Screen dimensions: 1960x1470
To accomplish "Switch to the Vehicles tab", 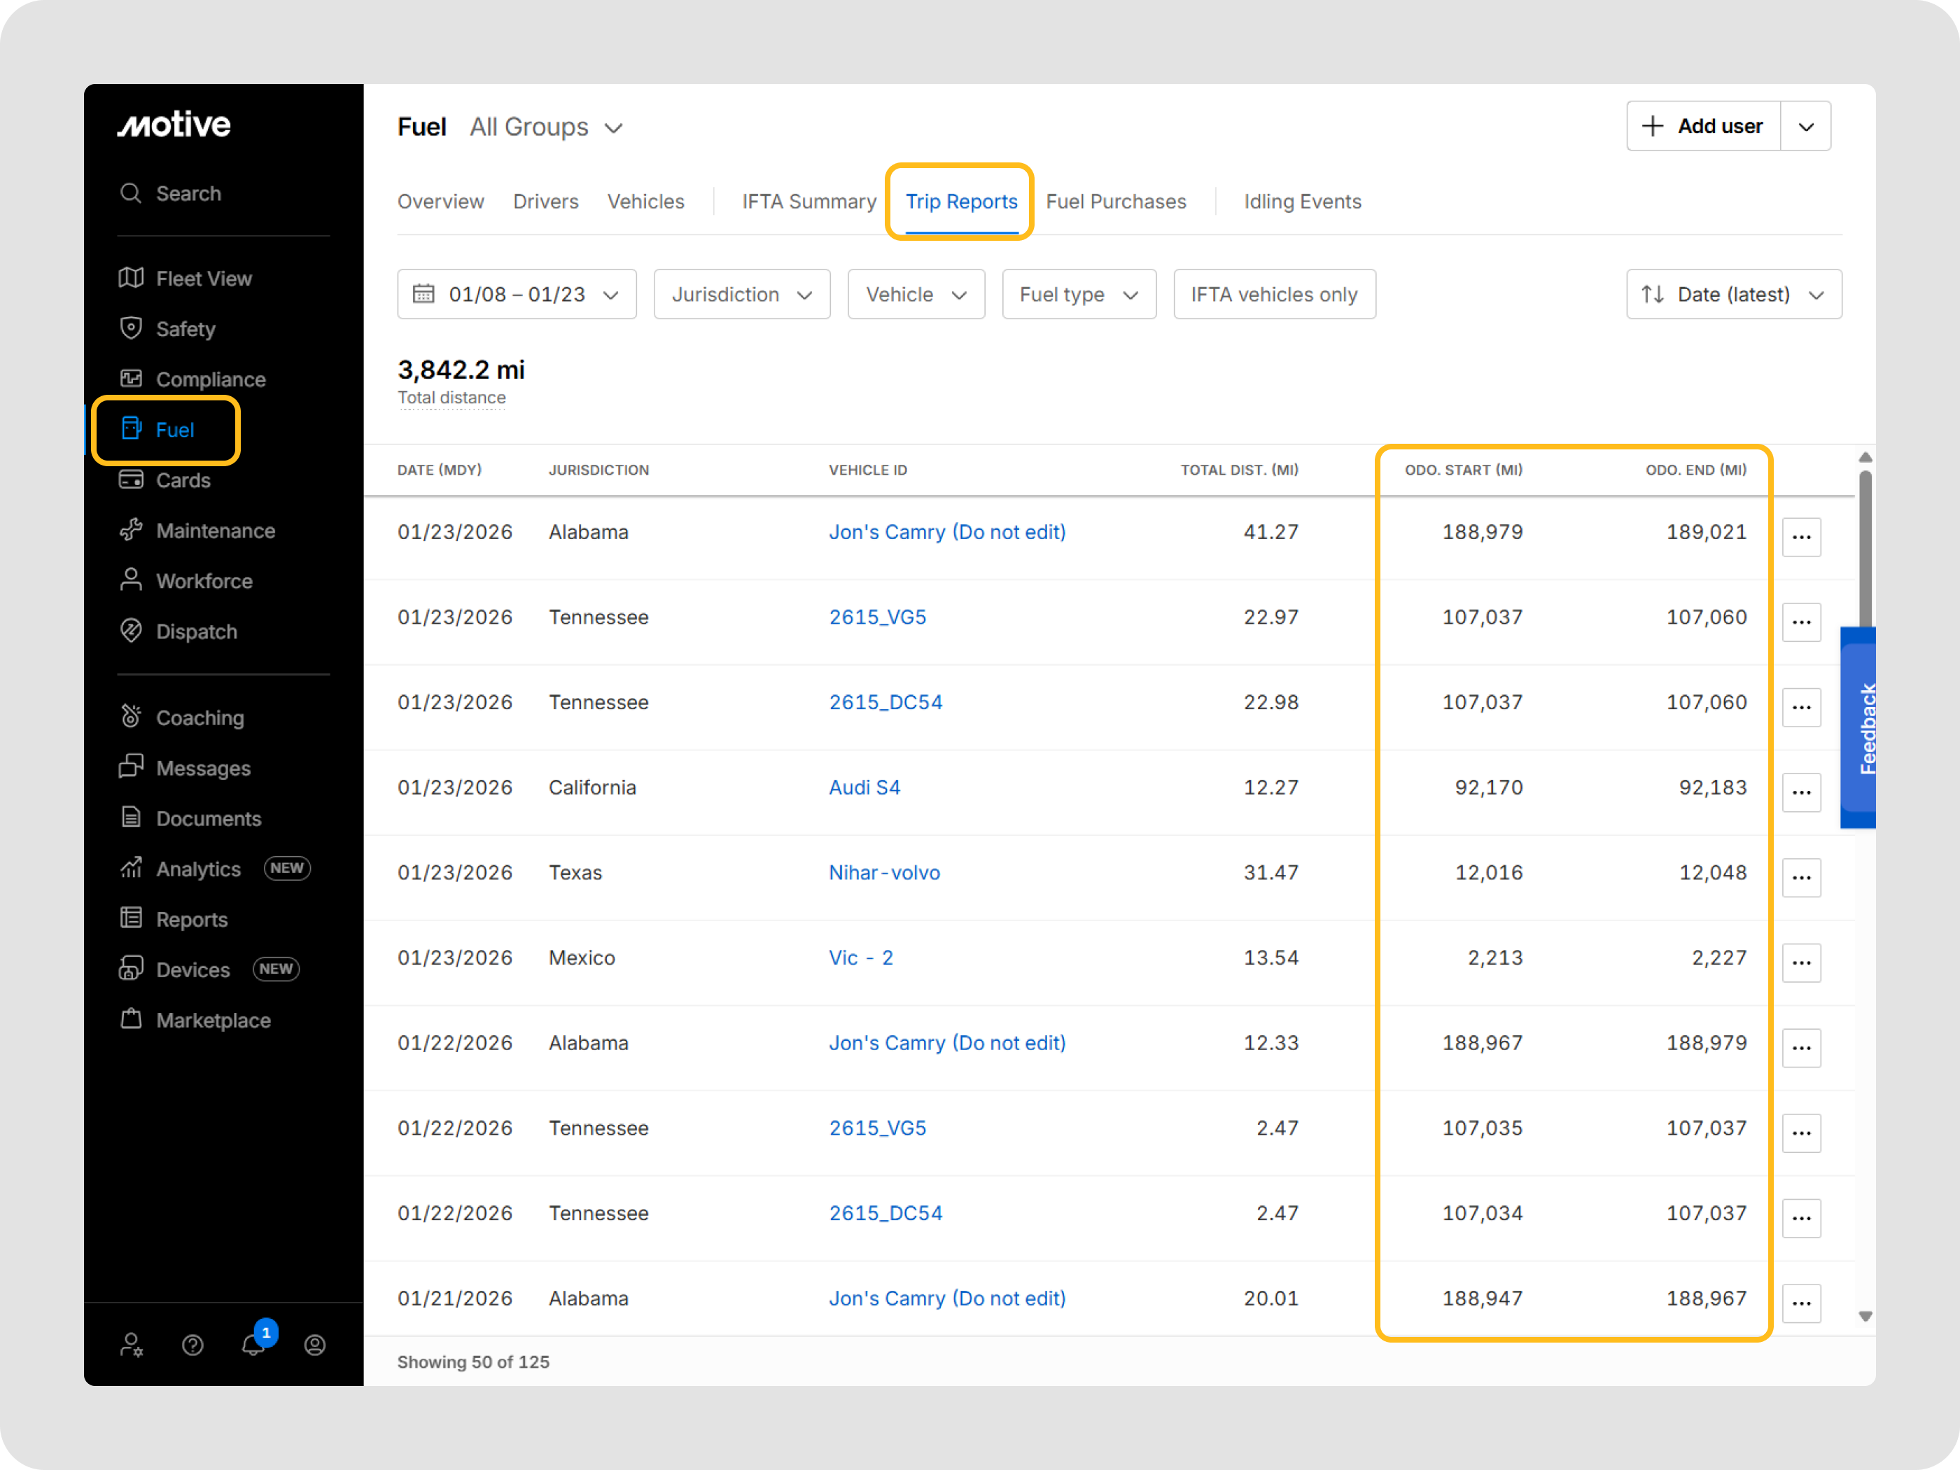I will 646,202.
